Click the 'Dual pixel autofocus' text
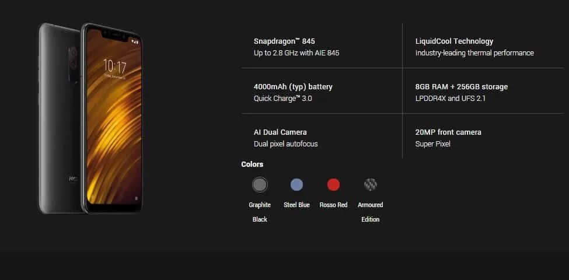 point(285,144)
